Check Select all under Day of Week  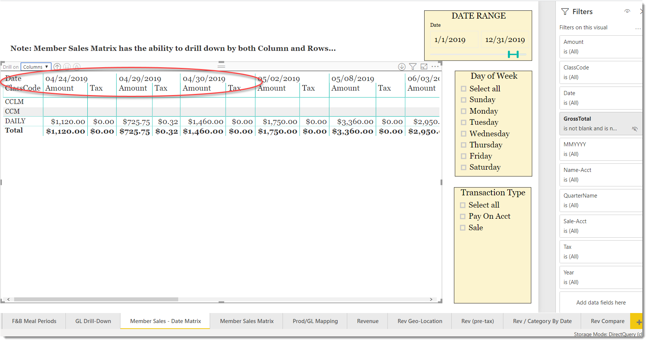[464, 89]
